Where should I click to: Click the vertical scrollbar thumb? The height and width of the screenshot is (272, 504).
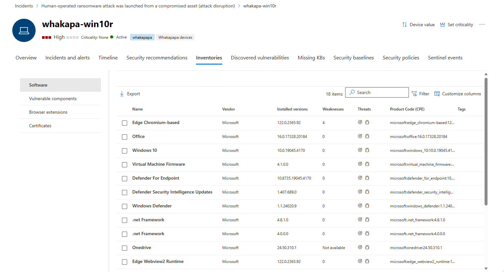point(486,141)
